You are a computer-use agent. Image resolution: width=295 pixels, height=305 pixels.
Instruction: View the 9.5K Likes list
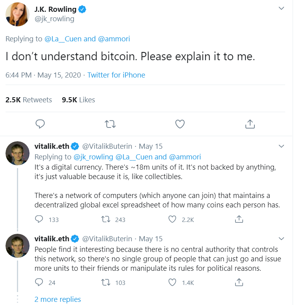(78, 100)
